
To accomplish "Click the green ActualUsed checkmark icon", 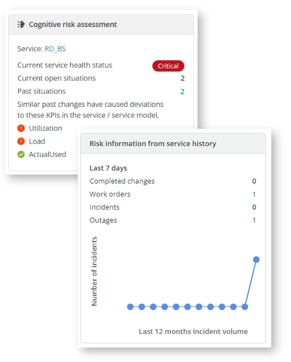I will (21, 154).
